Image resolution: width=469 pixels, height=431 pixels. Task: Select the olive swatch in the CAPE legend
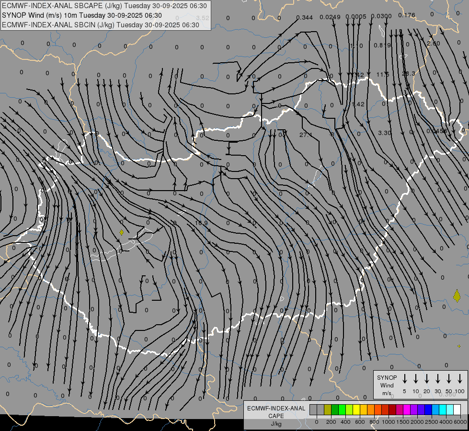click(x=328, y=409)
